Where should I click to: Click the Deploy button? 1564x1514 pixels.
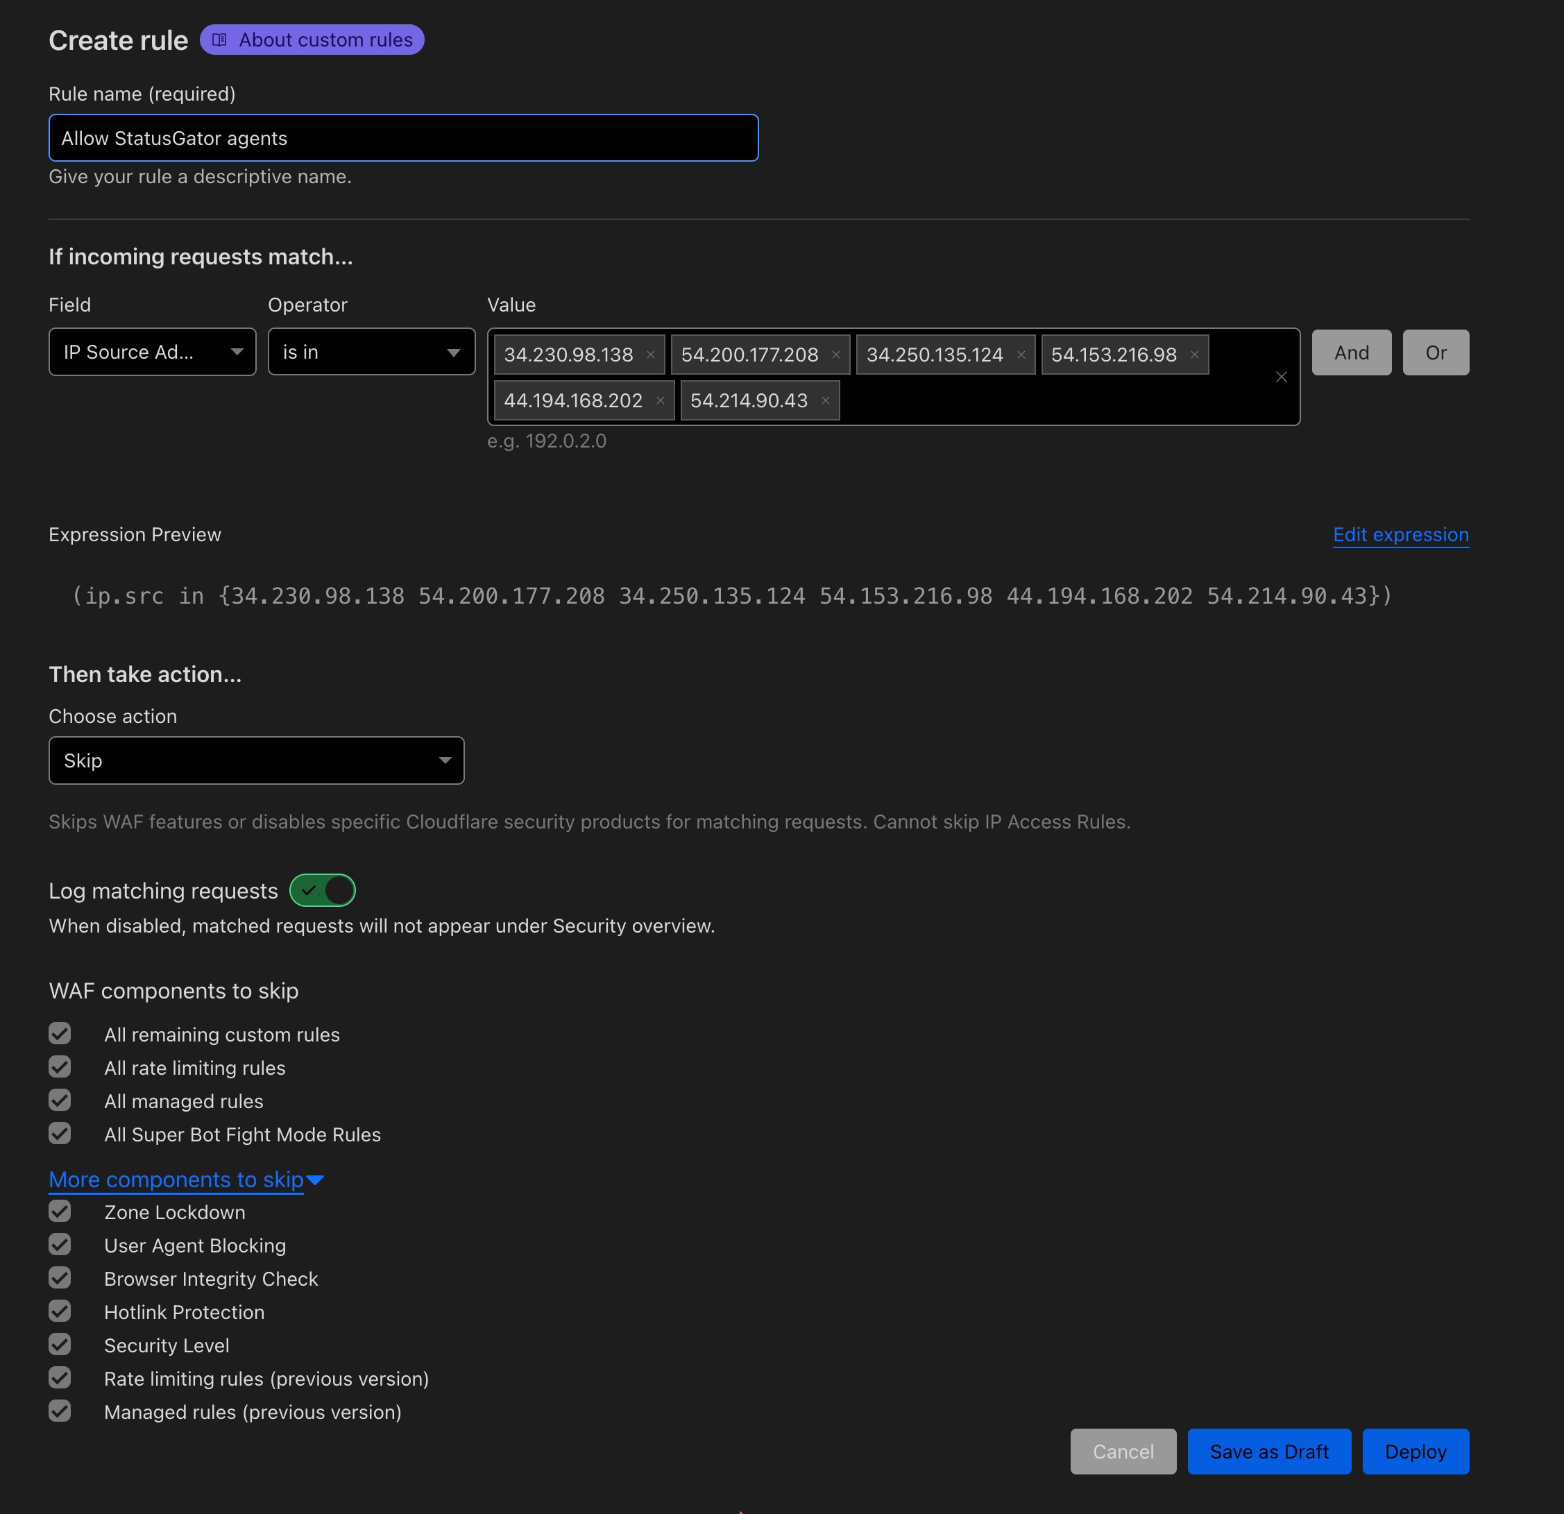tap(1415, 1451)
